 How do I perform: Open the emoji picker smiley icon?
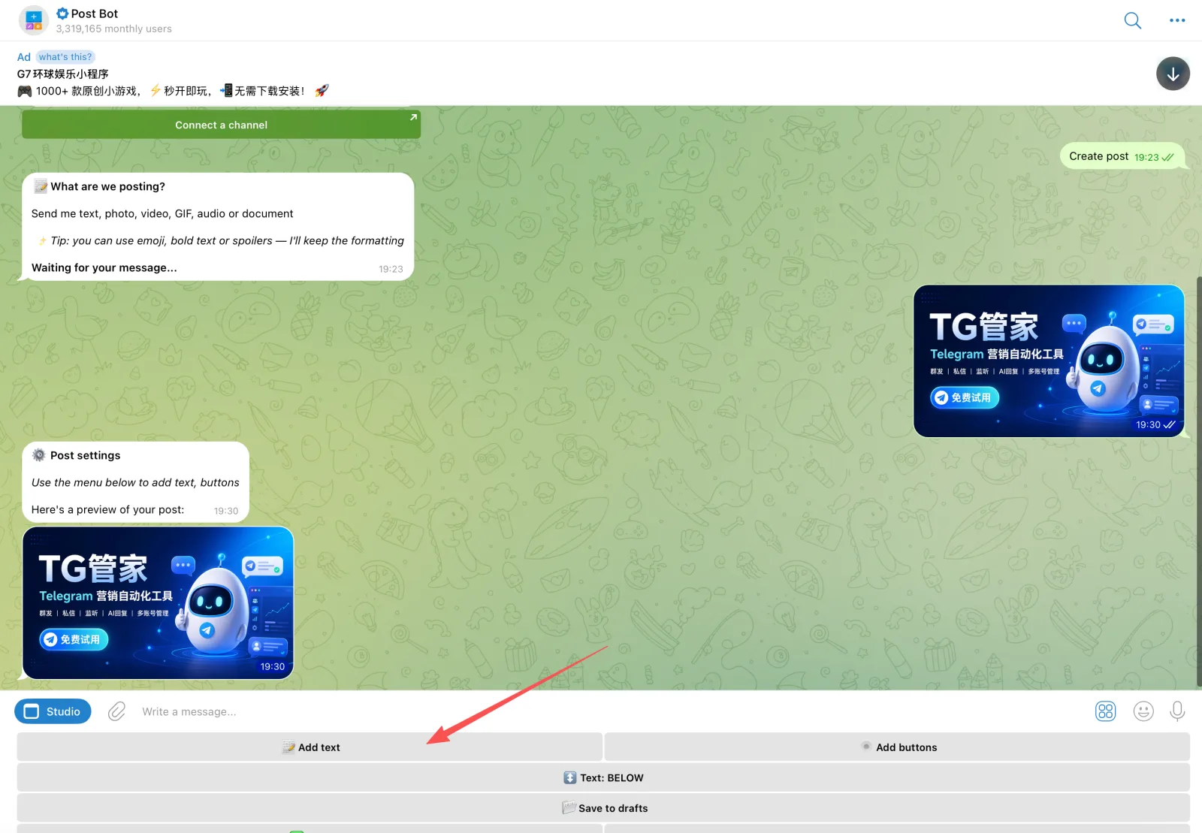(x=1143, y=711)
